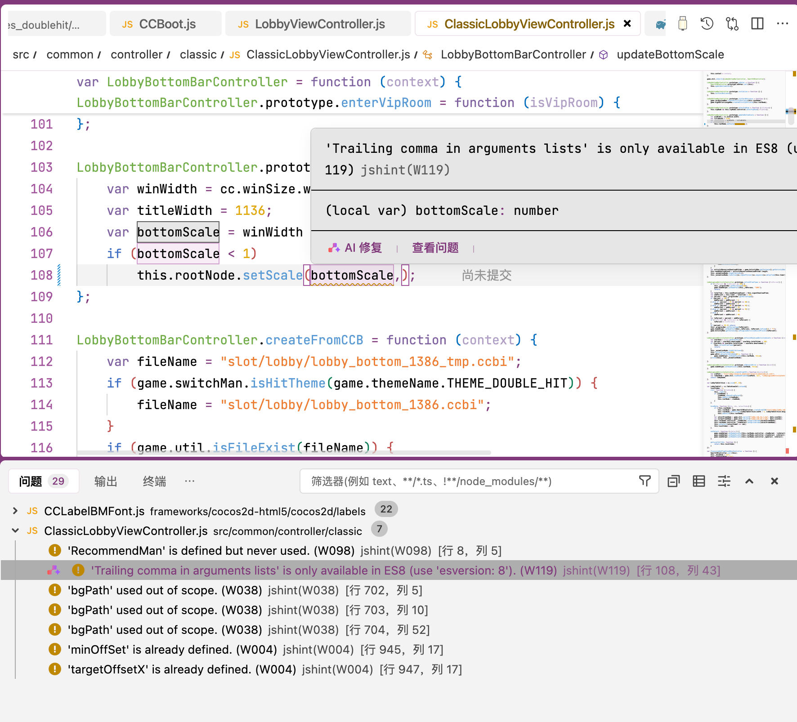Open hidden panel tabs via ellipsis after 终端
The width and height of the screenshot is (797, 722).
coord(189,481)
